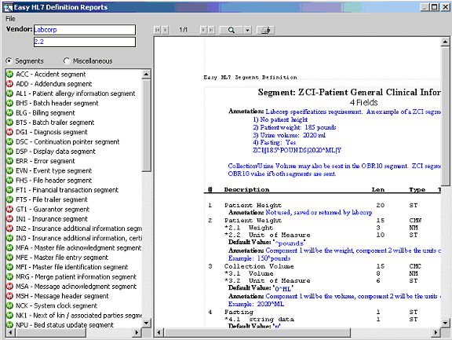Click the IN1 segment red status icon

click(9, 219)
